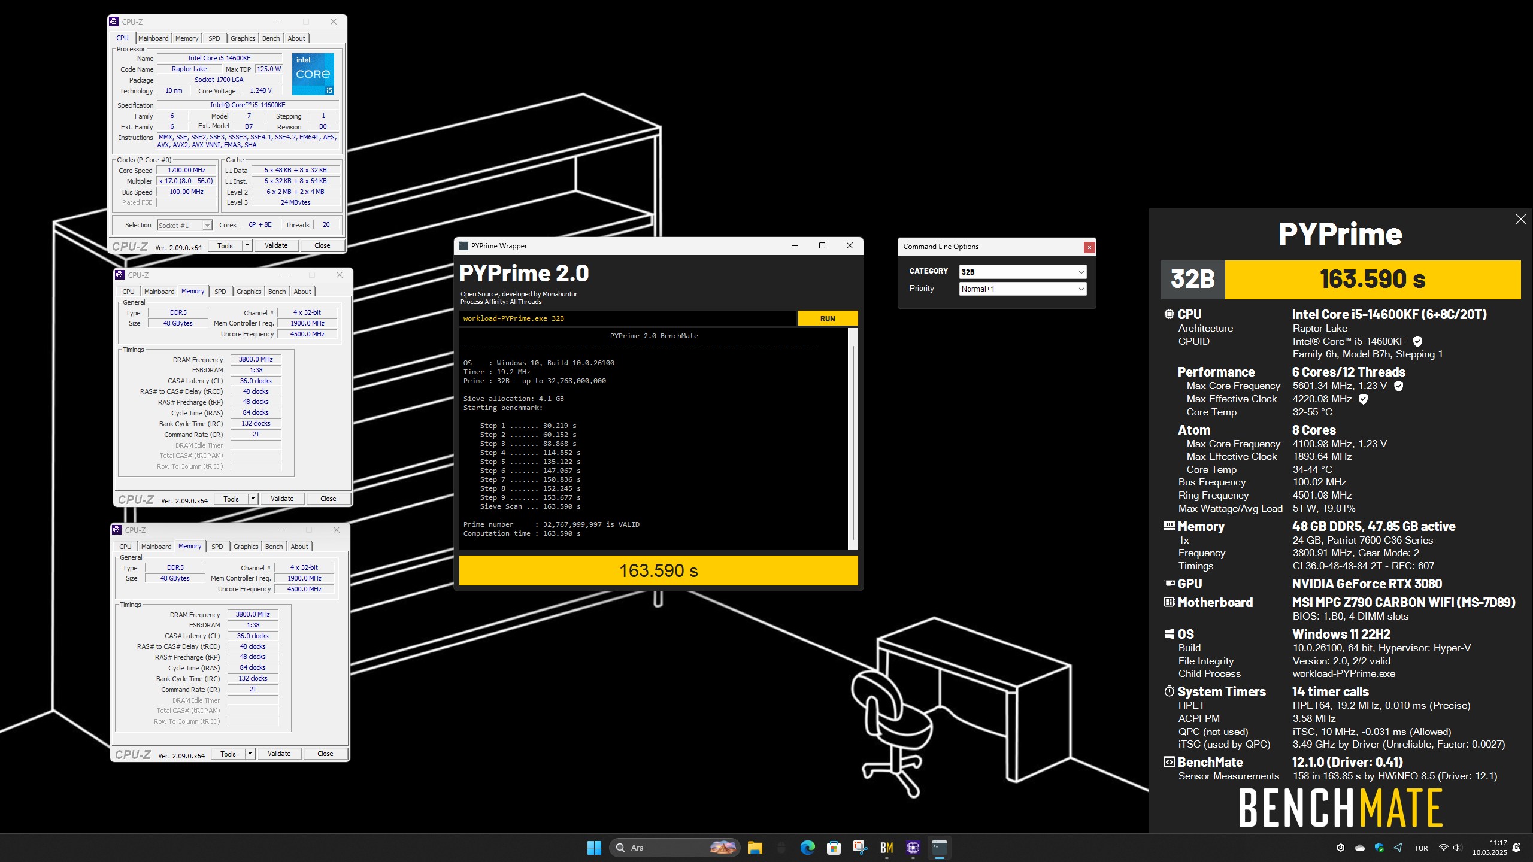Click the PYPrime command field workload-PYPrime.exe 32B
1533x862 pixels.
coord(627,318)
